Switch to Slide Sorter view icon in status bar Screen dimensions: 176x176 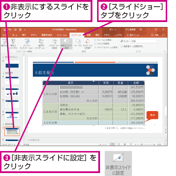click(x=119, y=144)
